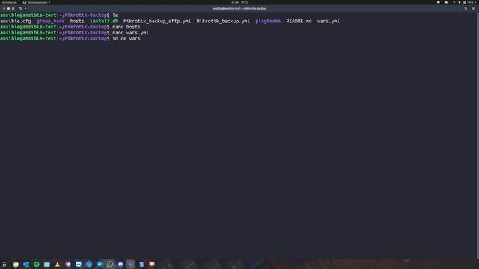Open the user system menu in top bar
Screen dimensions: 479x269
coord(470,2)
